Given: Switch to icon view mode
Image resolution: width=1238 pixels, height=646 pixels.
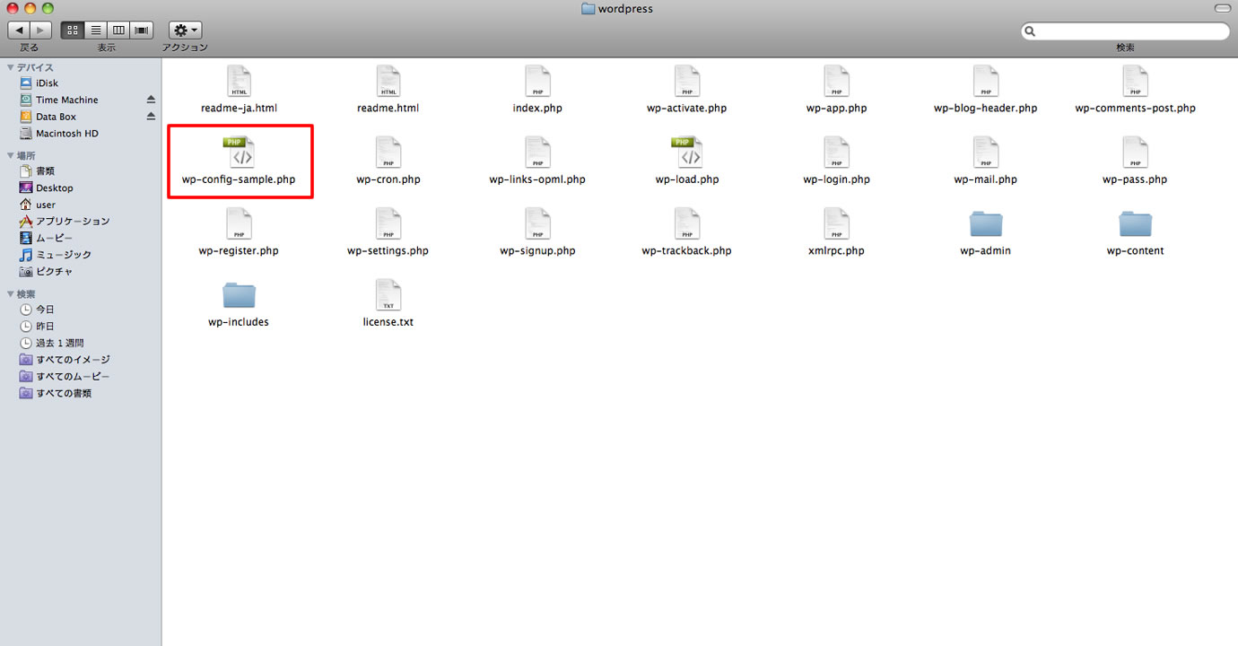Looking at the screenshot, I should click(x=73, y=31).
